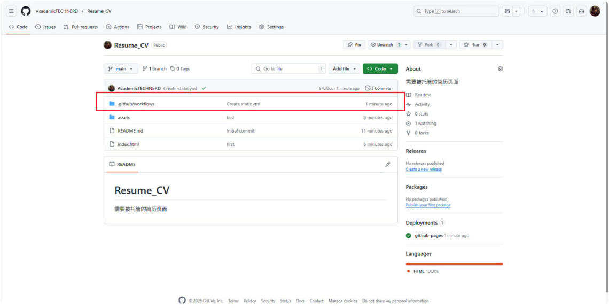
Task: Star the Resume_CV repository
Action: (x=476, y=45)
